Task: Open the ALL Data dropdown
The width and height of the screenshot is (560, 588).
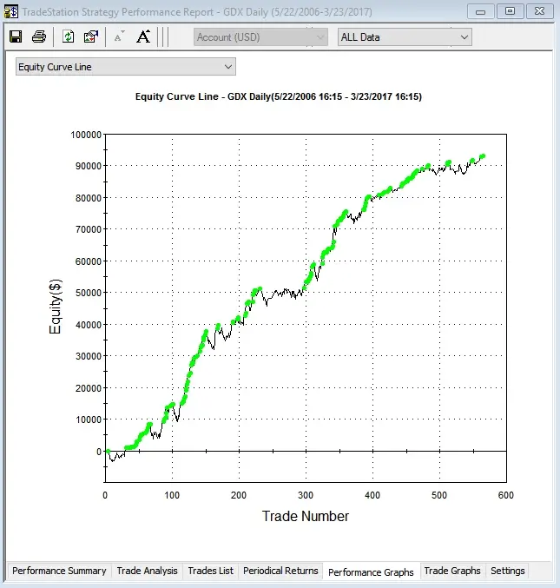Action: tap(405, 37)
